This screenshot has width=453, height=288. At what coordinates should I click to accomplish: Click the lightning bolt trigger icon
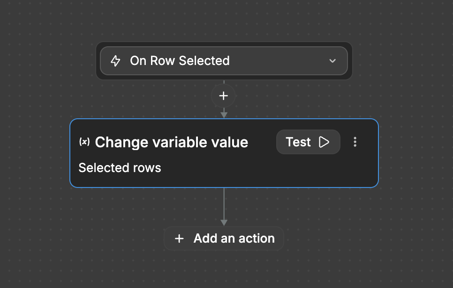tap(115, 61)
